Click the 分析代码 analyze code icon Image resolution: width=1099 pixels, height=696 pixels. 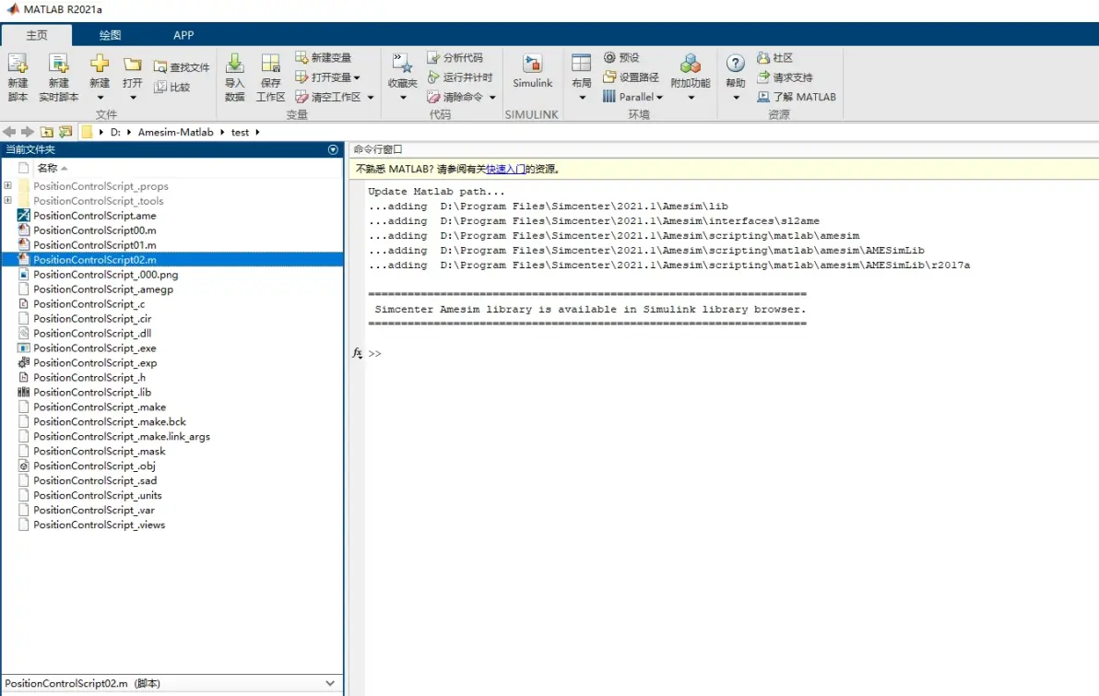coord(434,57)
